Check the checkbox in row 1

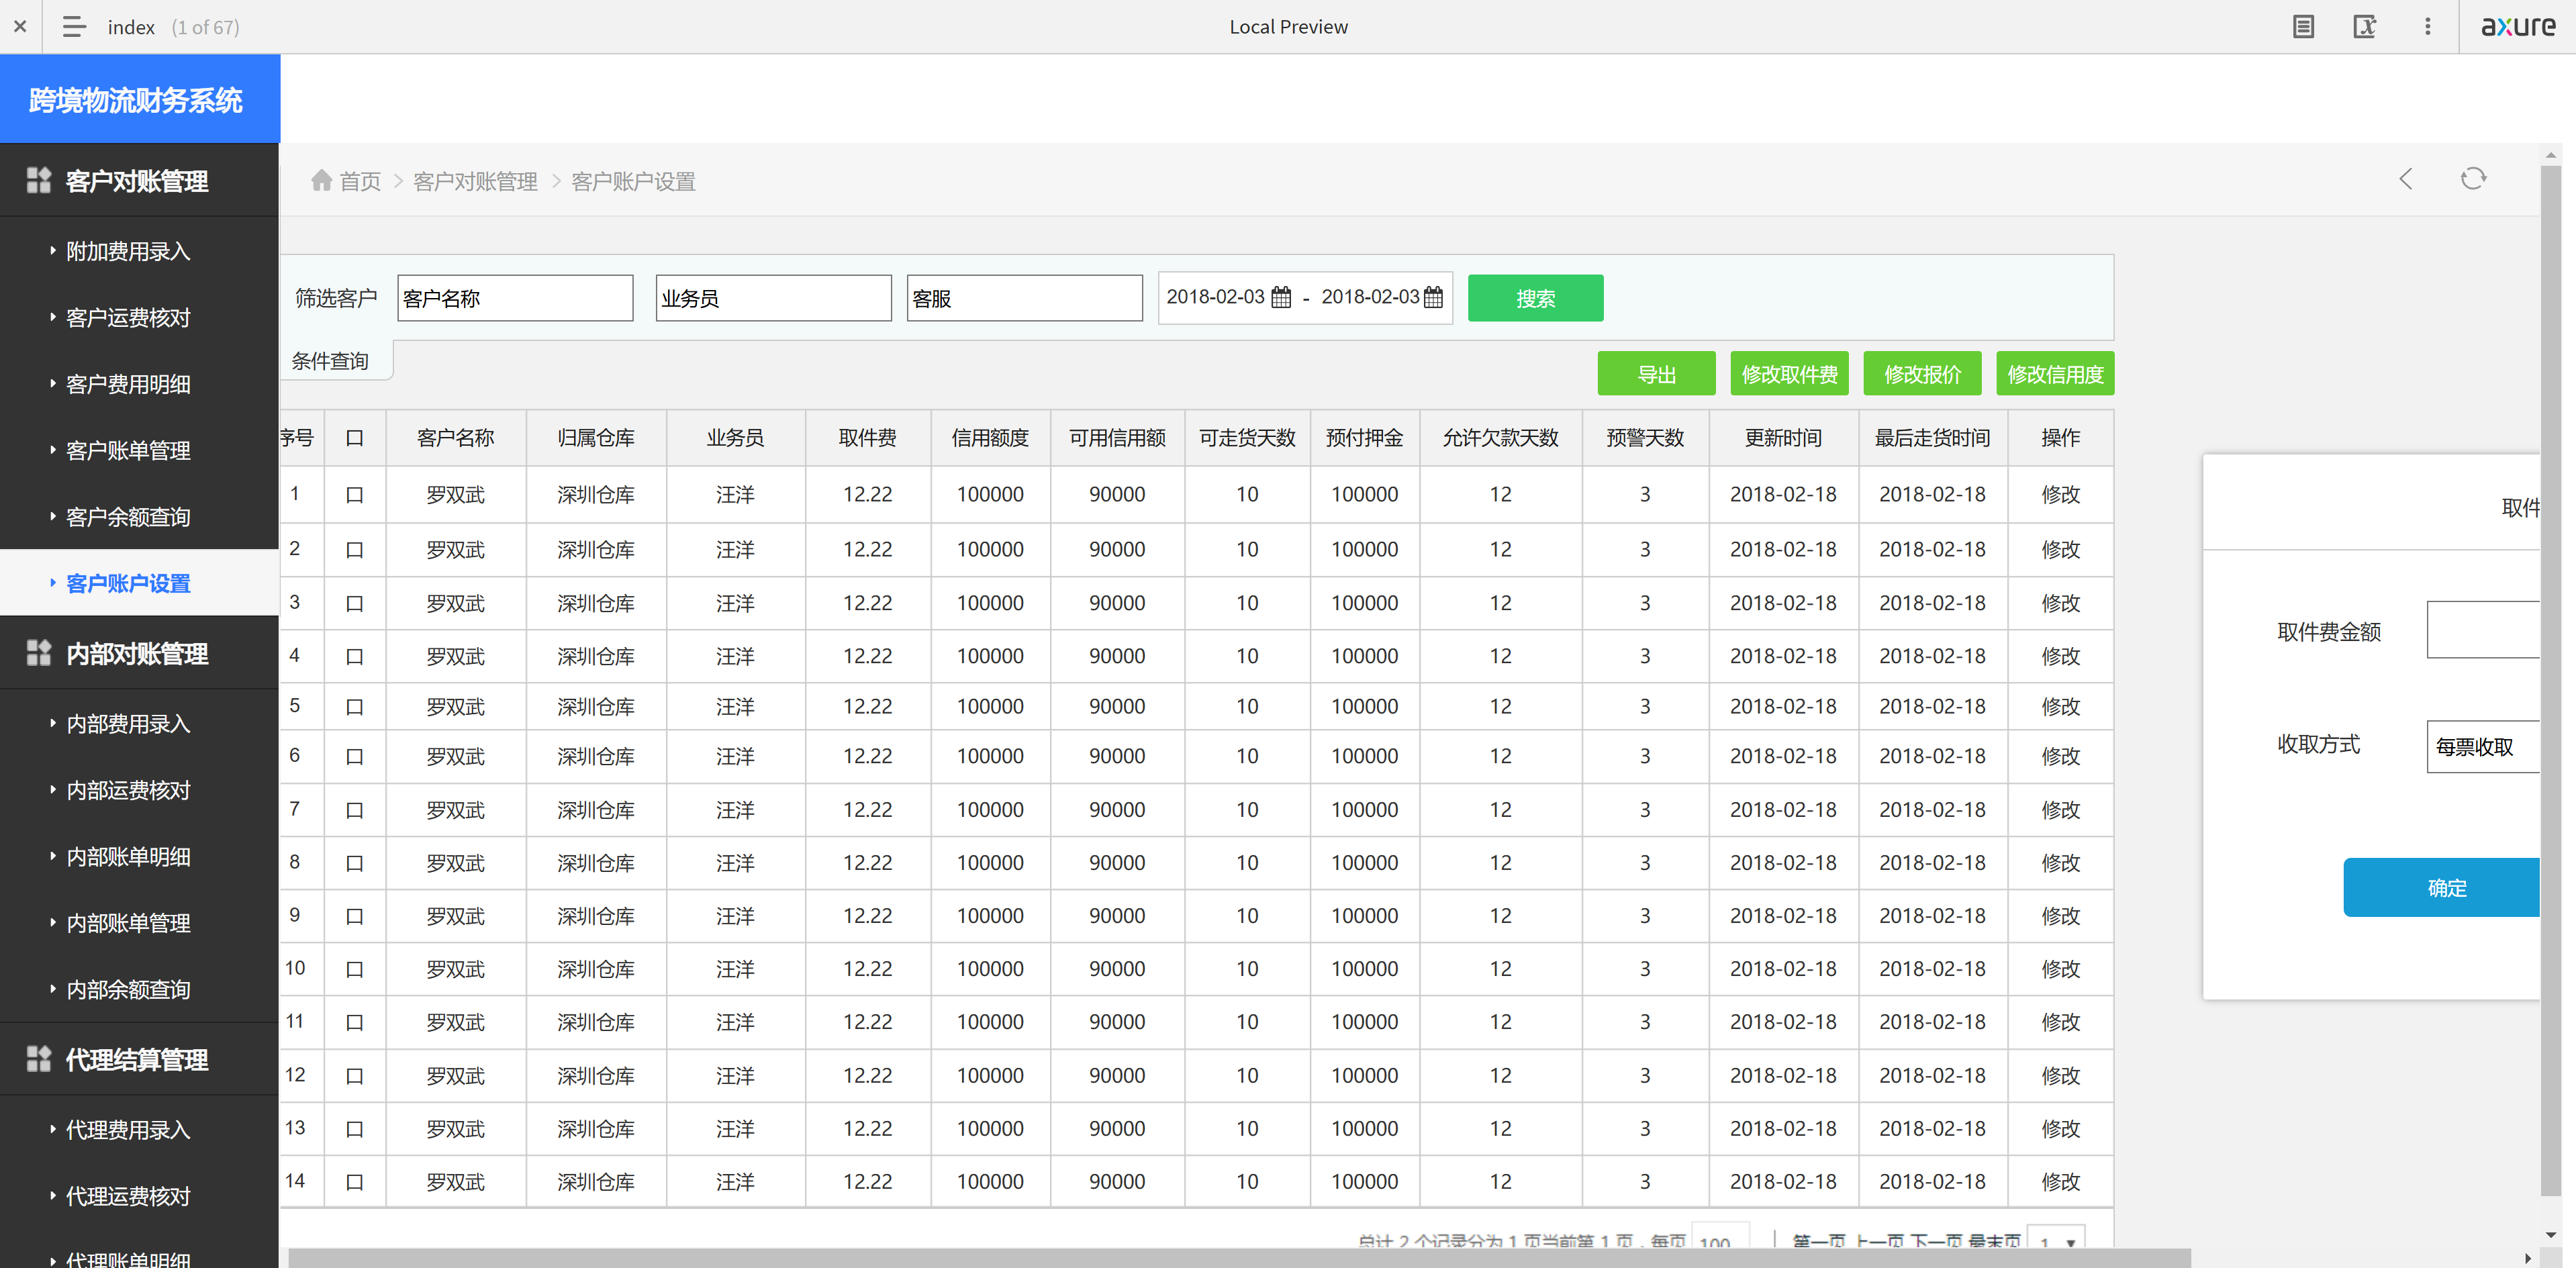354,495
